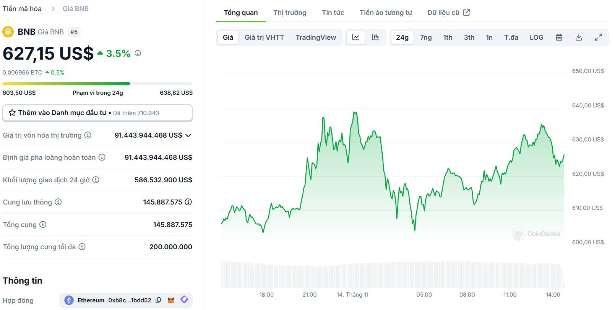
Task: Open info icon next to 145.887.575 circulating value
Action: pos(188,202)
